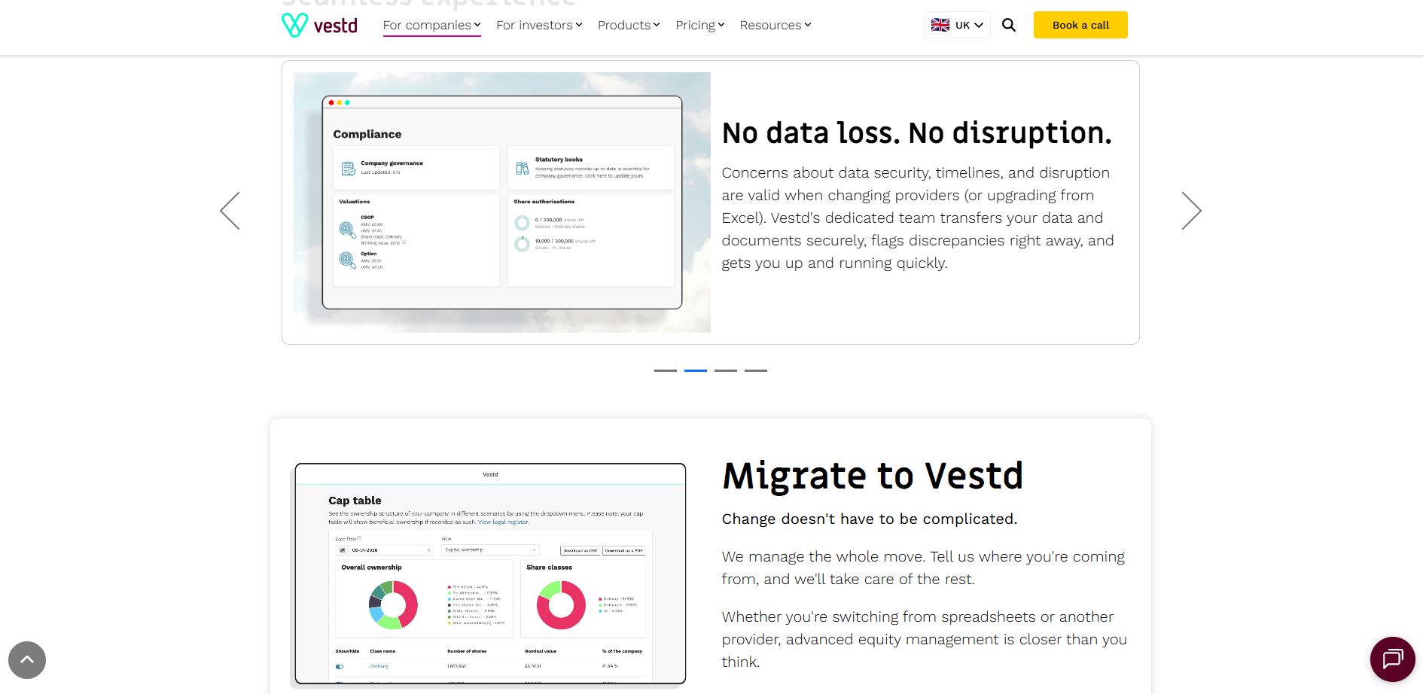Image resolution: width=1423 pixels, height=694 pixels.
Task: Select the fourth carousel indicator dash
Action: [756, 370]
